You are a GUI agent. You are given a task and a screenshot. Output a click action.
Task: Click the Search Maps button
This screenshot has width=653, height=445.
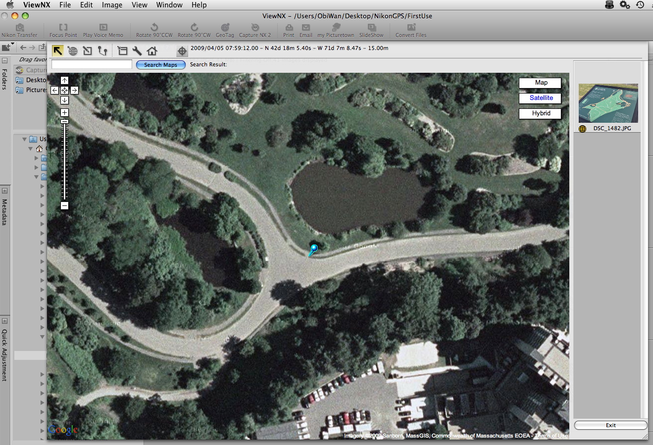pos(161,65)
